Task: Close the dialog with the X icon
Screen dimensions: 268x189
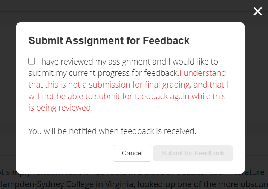Action: [257, 11]
